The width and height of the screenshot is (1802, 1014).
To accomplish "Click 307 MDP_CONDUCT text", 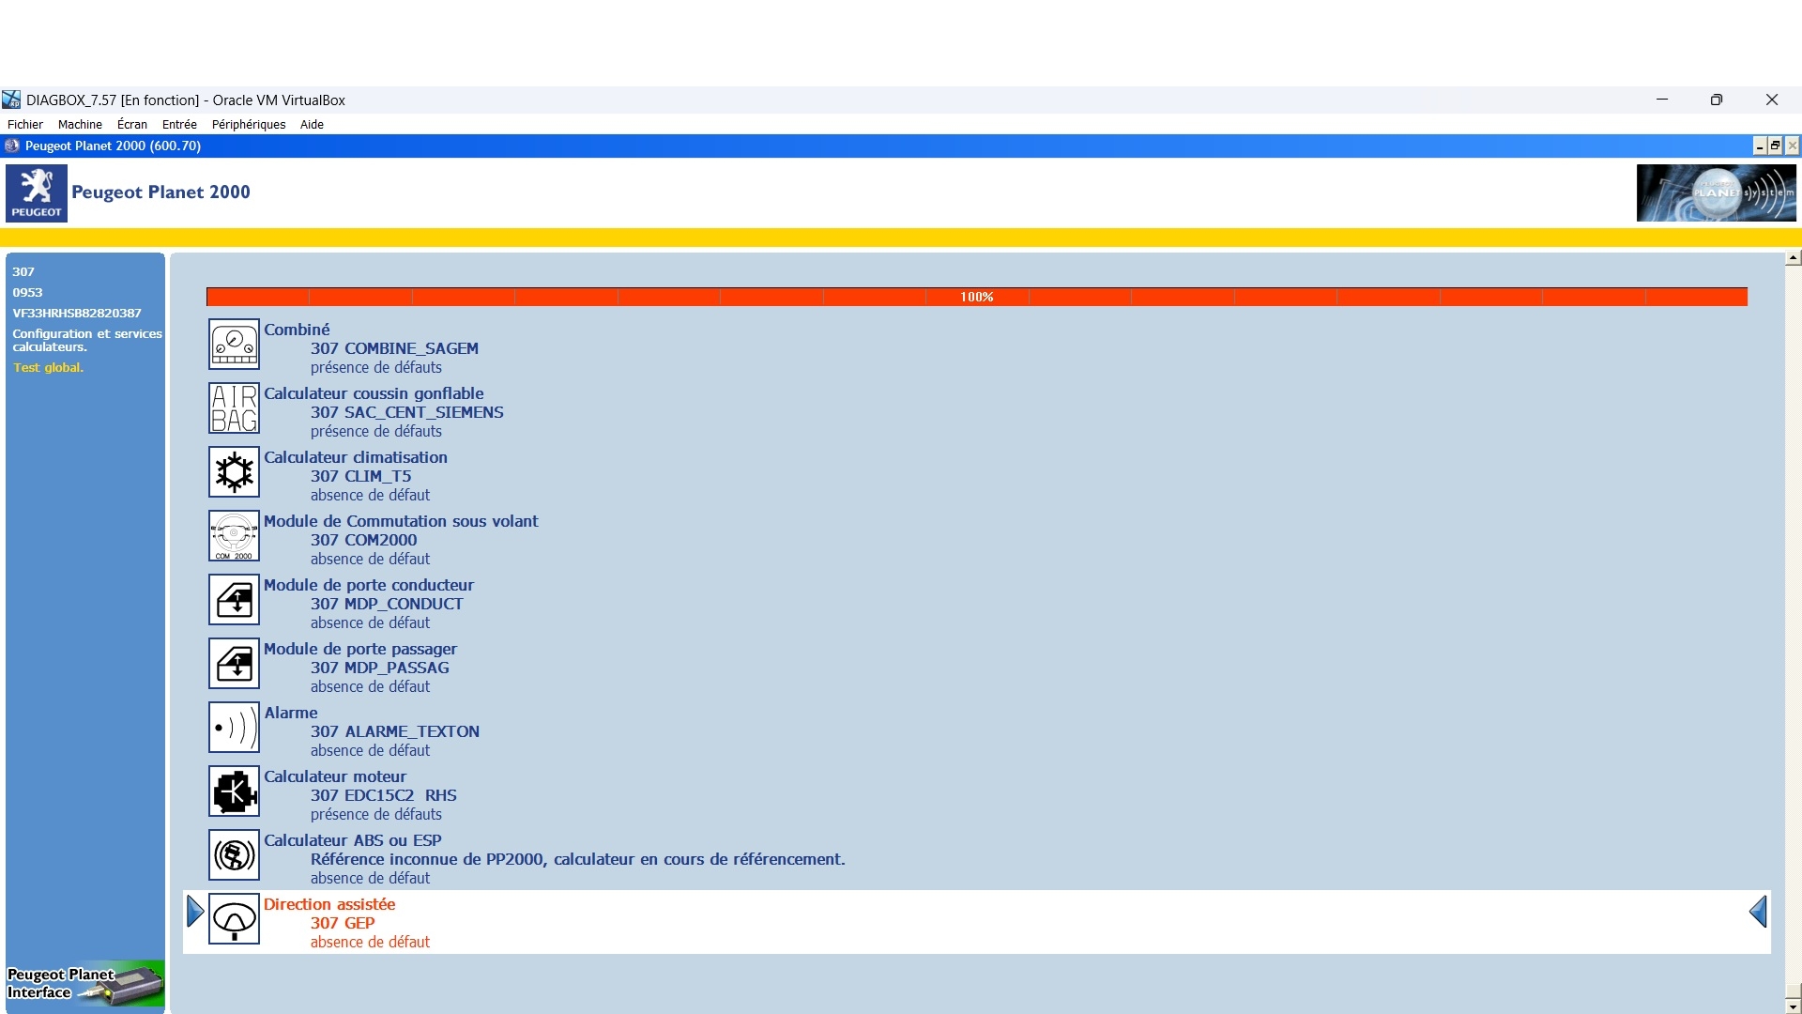I will click(x=387, y=604).
